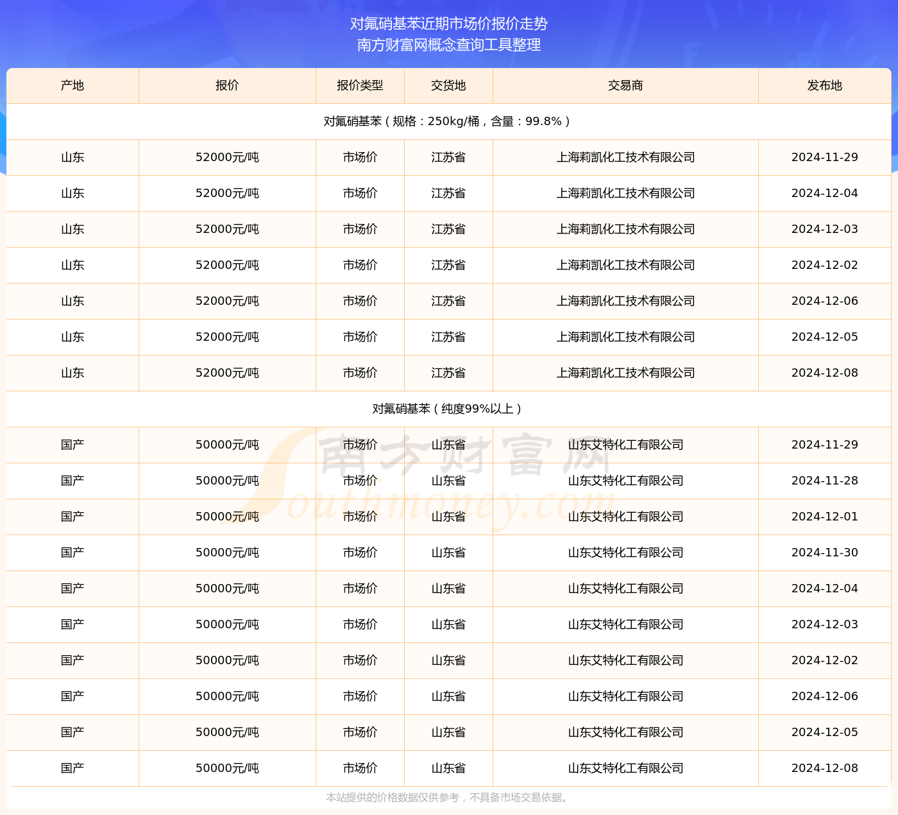Screen dimensions: 898x815
Task: Select date 2024-12-08 in 上海莉凯 row
Action: point(825,373)
